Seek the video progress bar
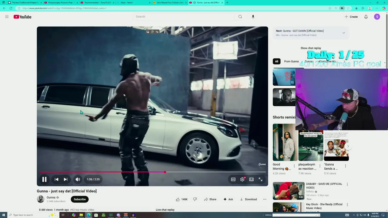 [x=152, y=172]
